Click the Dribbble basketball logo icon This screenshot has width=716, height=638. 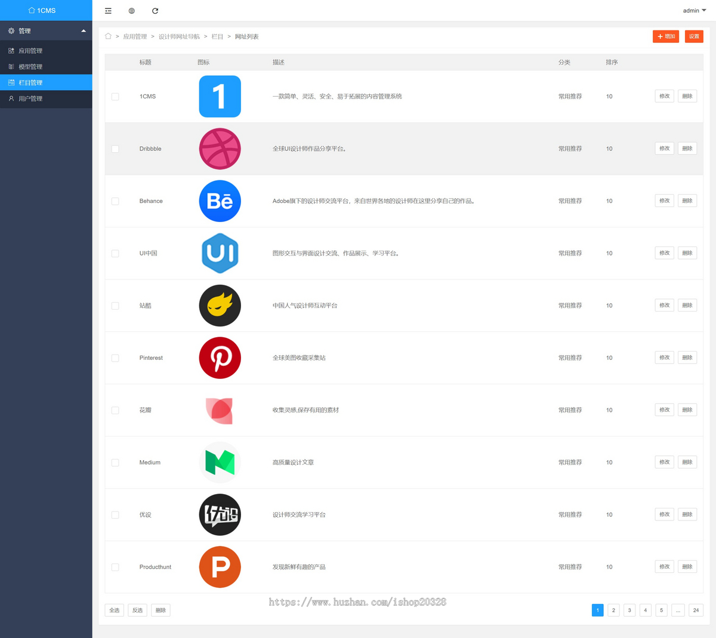coord(220,149)
